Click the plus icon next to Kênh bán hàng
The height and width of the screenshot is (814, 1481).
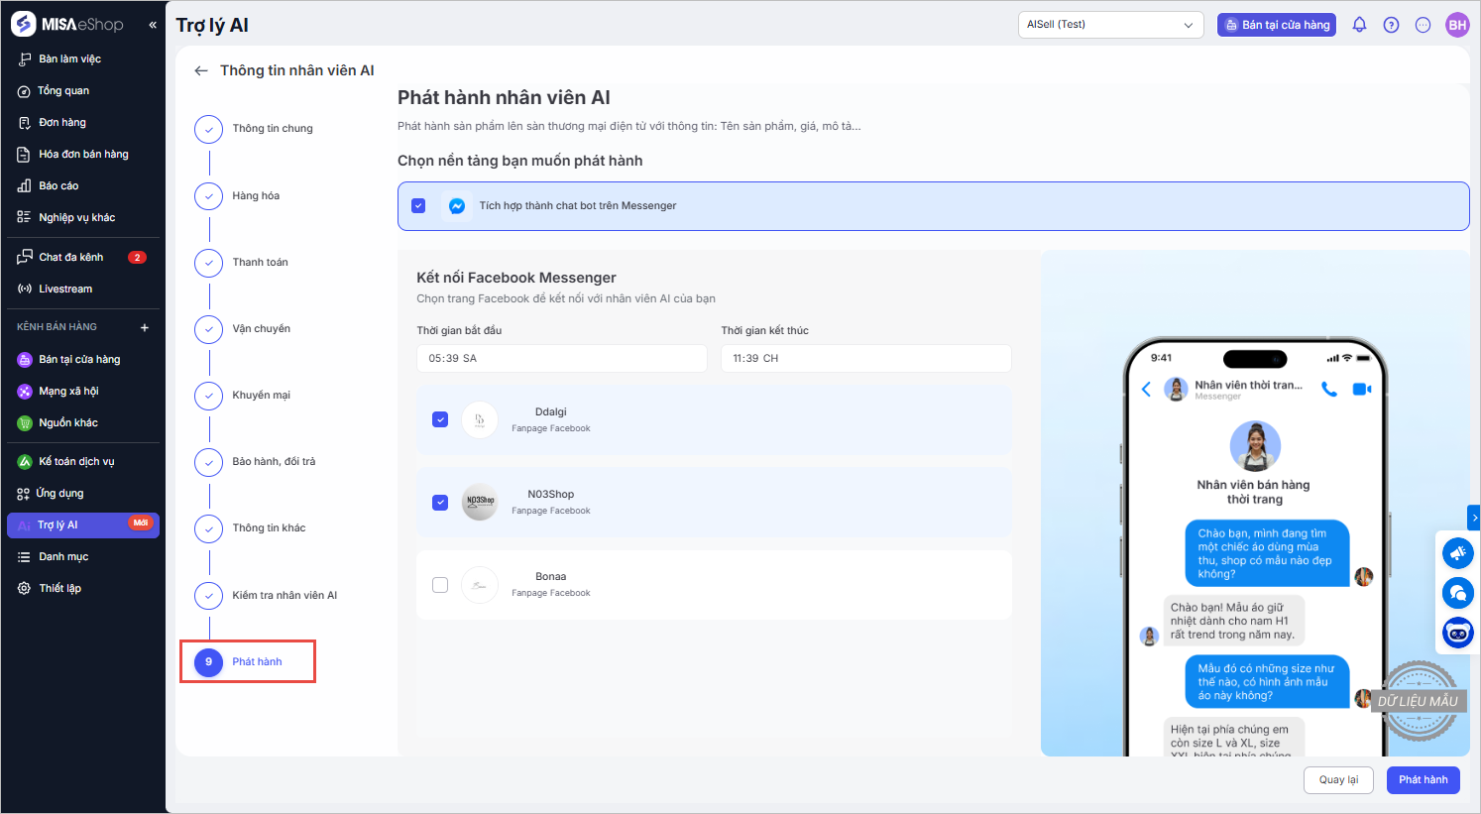[145, 327]
